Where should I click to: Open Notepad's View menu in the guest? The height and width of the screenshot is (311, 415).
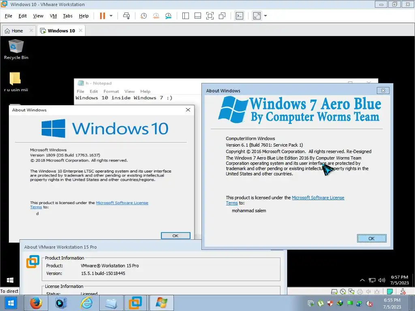(x=129, y=91)
